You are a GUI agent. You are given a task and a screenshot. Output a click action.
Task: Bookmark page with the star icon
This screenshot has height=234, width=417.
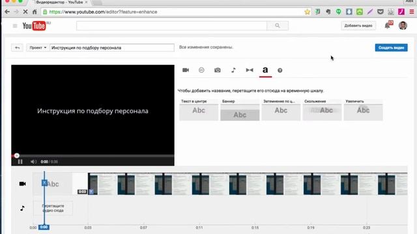[x=307, y=12]
